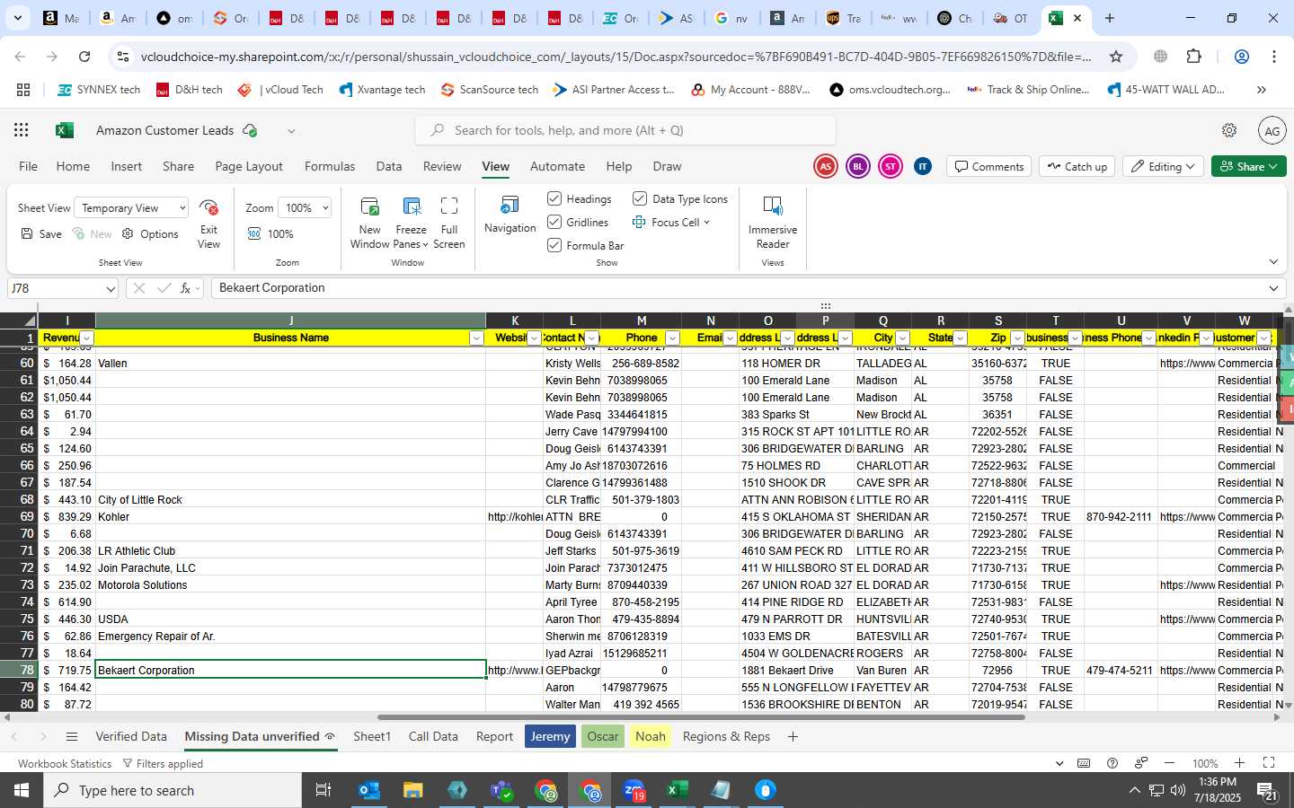Select cell containing Motorola Solutions
The image size is (1294, 808).
coord(290,585)
